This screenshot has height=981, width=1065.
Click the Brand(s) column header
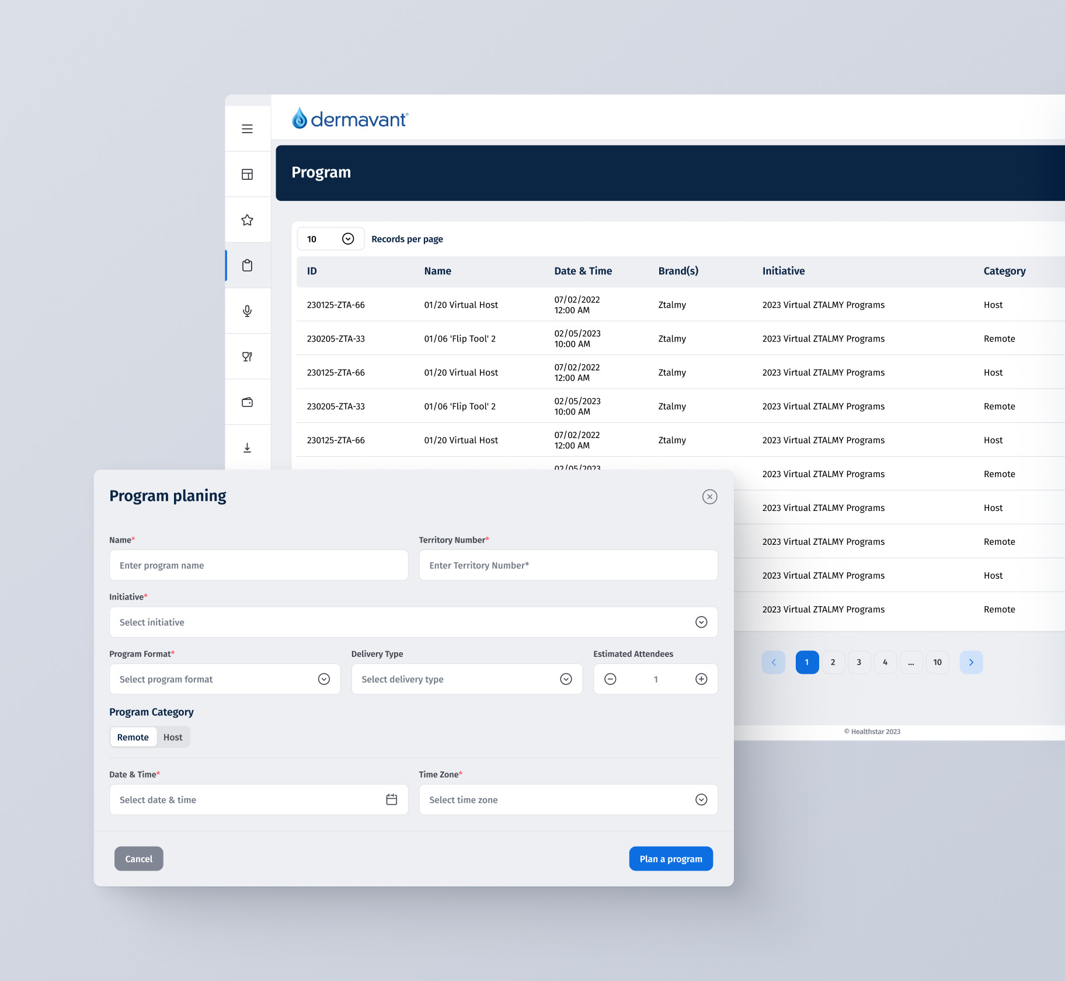point(678,271)
